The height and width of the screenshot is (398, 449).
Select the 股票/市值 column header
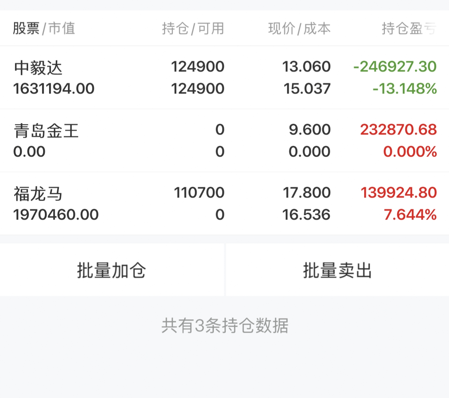[x=44, y=28]
